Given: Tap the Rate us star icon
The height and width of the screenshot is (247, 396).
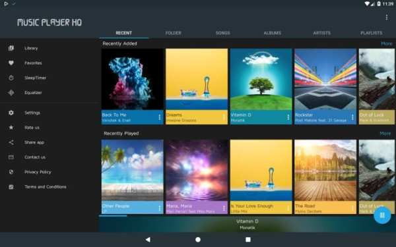Looking at the screenshot, I should point(11,127).
